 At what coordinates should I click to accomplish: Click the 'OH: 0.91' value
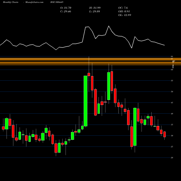124,12
